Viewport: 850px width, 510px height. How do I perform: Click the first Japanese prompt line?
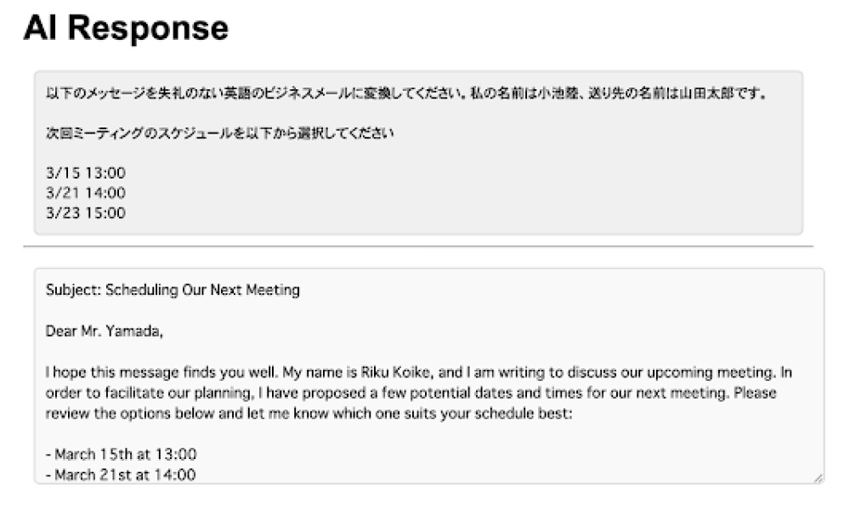click(x=406, y=93)
